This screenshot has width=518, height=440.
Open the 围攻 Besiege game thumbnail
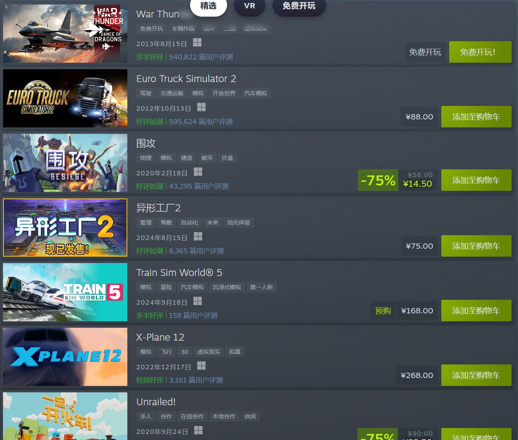tap(65, 163)
